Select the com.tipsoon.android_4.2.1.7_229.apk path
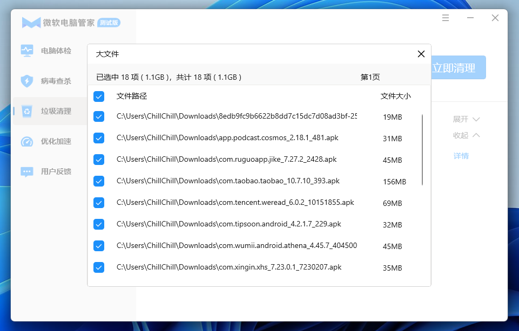519x331 pixels. (x=229, y=224)
